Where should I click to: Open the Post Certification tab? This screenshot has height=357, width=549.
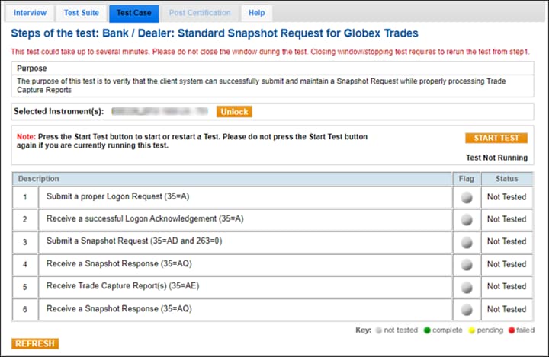(x=200, y=13)
